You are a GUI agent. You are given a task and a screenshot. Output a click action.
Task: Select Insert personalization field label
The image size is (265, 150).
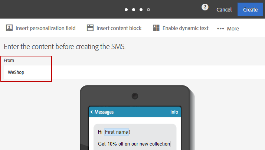coord(45,28)
